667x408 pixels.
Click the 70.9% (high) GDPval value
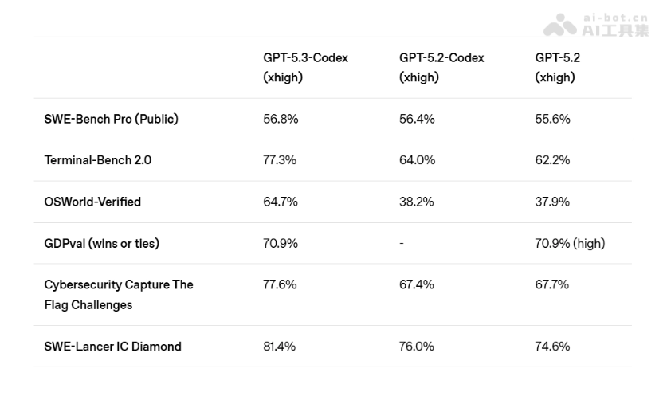point(570,243)
